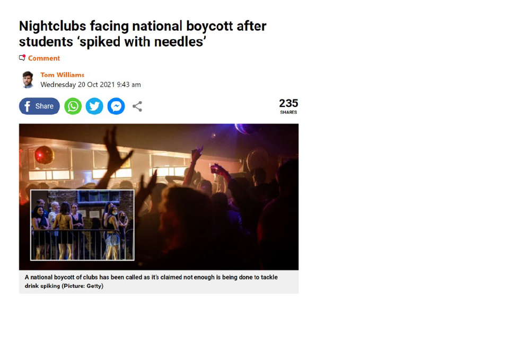509x339 pixels.
Task: Click the inset photo of queuing clubbers
Action: 82,225
